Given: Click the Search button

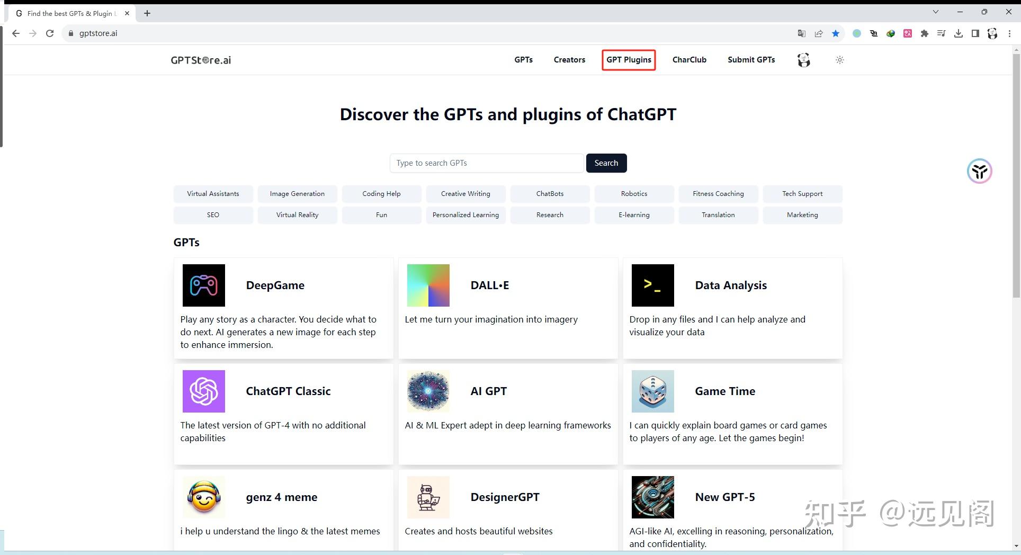Looking at the screenshot, I should 606,163.
